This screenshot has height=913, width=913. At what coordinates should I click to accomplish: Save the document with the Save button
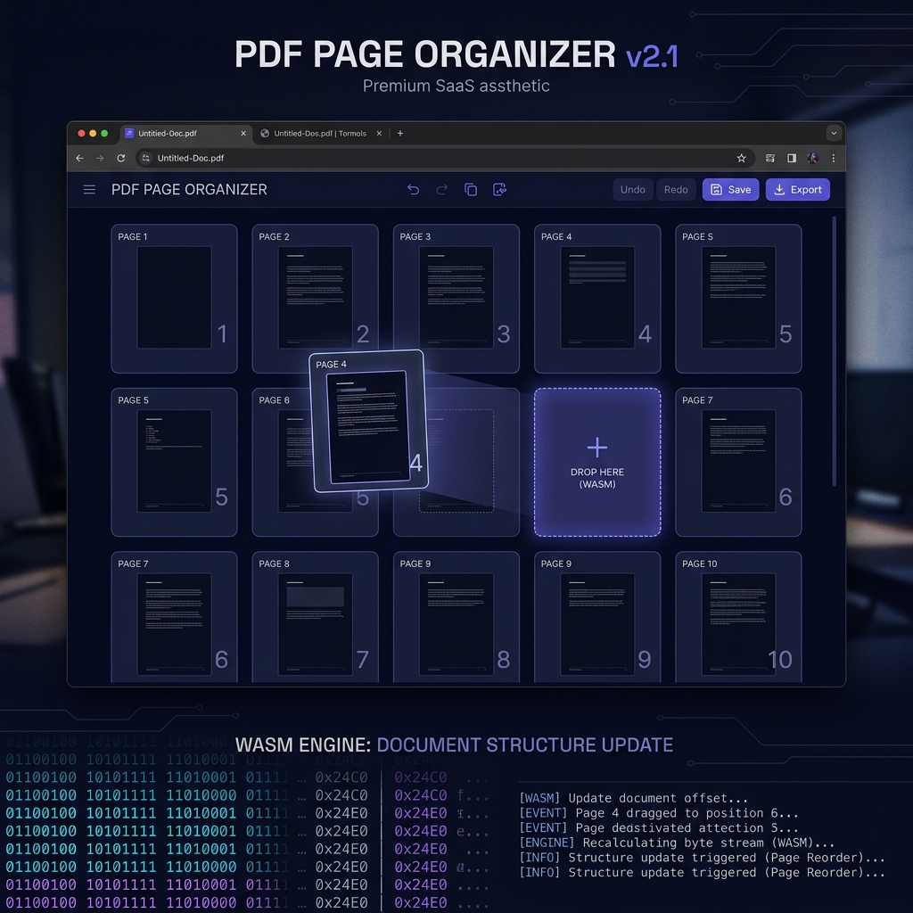point(730,190)
